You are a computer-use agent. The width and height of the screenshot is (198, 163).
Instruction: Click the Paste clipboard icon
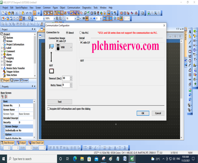click(x=23, y=13)
